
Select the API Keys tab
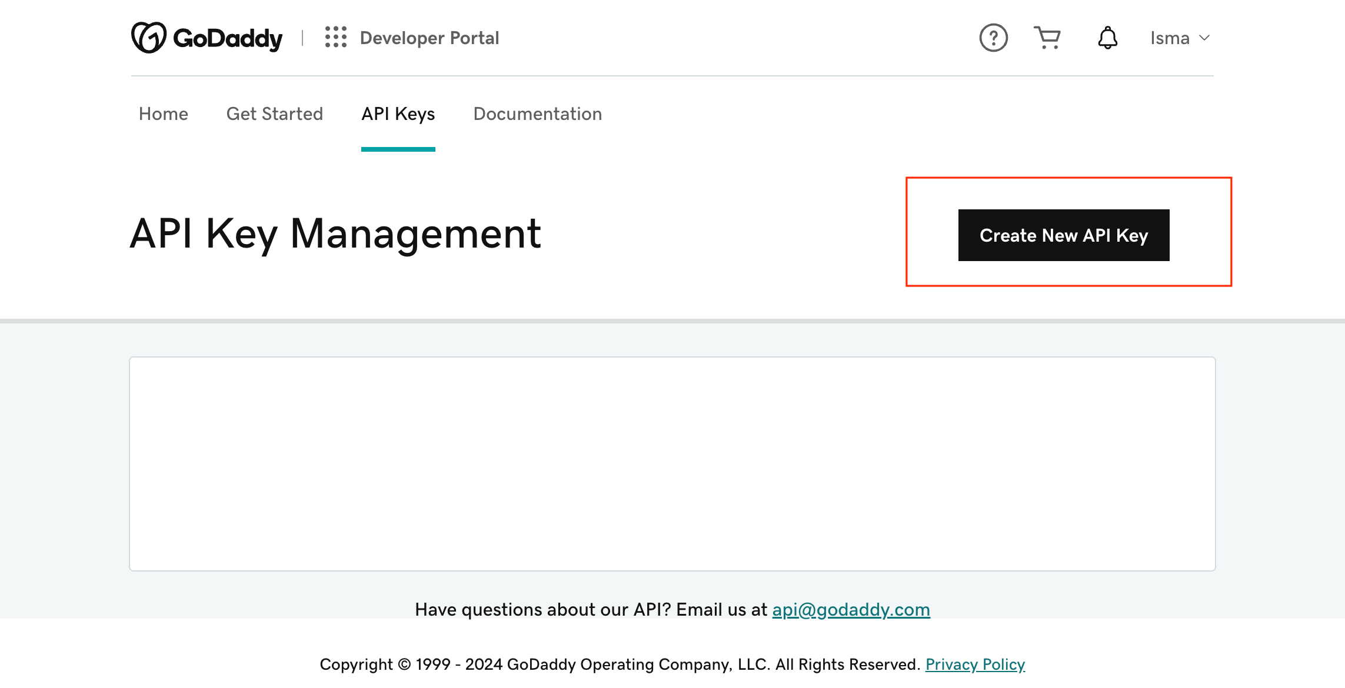(398, 114)
